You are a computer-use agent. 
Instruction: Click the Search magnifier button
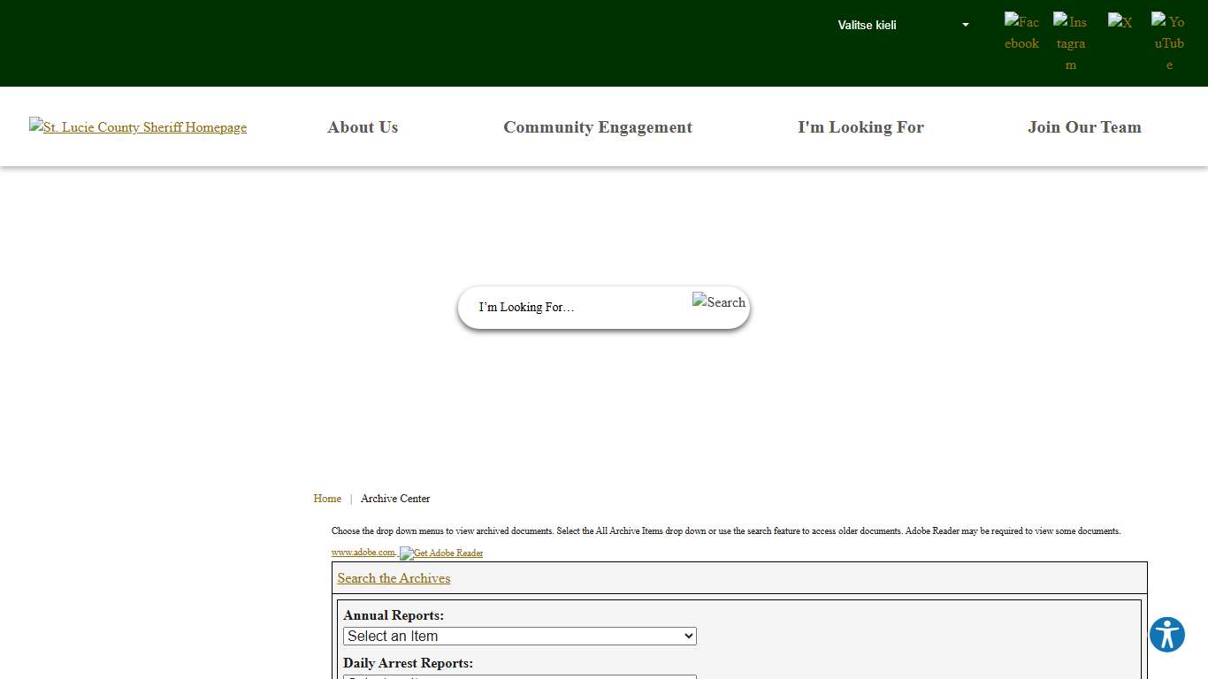pyautogui.click(x=719, y=302)
